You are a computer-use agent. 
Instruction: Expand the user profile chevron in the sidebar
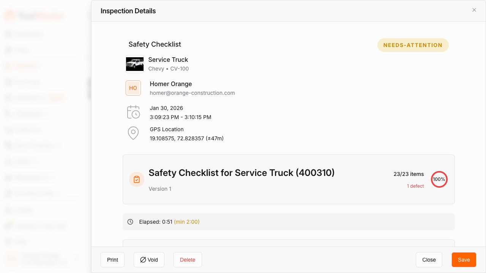click(76, 258)
